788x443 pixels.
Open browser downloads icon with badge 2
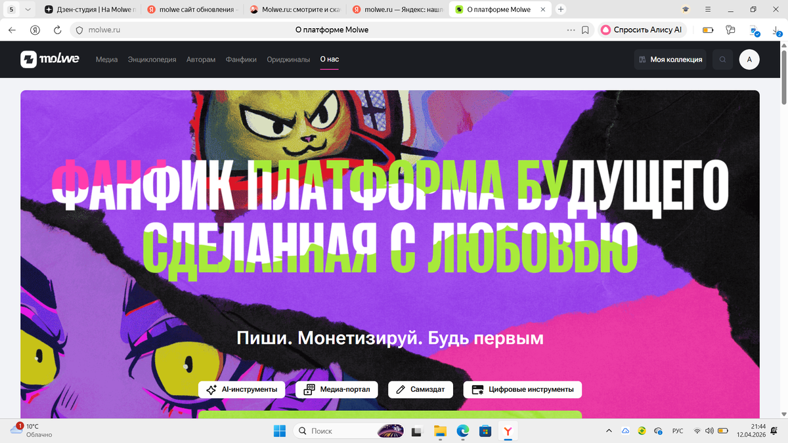click(x=777, y=31)
